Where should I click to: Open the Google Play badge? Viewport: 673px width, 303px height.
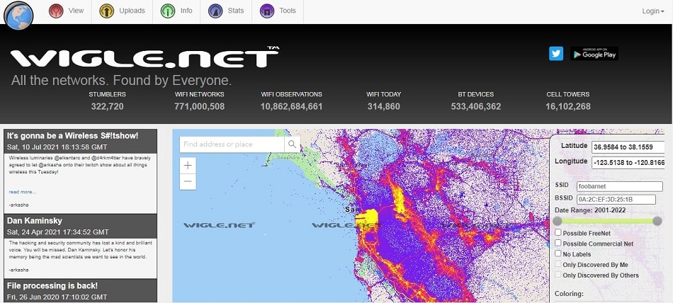coord(594,54)
